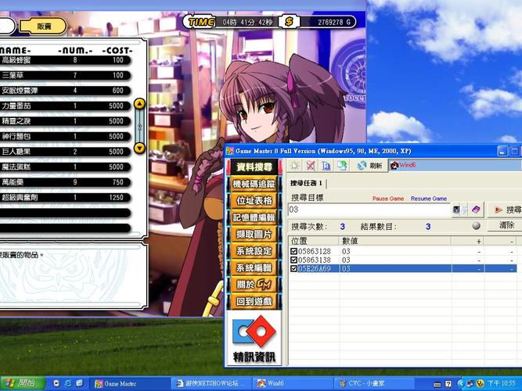The image size is (522, 391).
Task: Click CYC - 小畫家 taskbar button
Action: click(375, 384)
